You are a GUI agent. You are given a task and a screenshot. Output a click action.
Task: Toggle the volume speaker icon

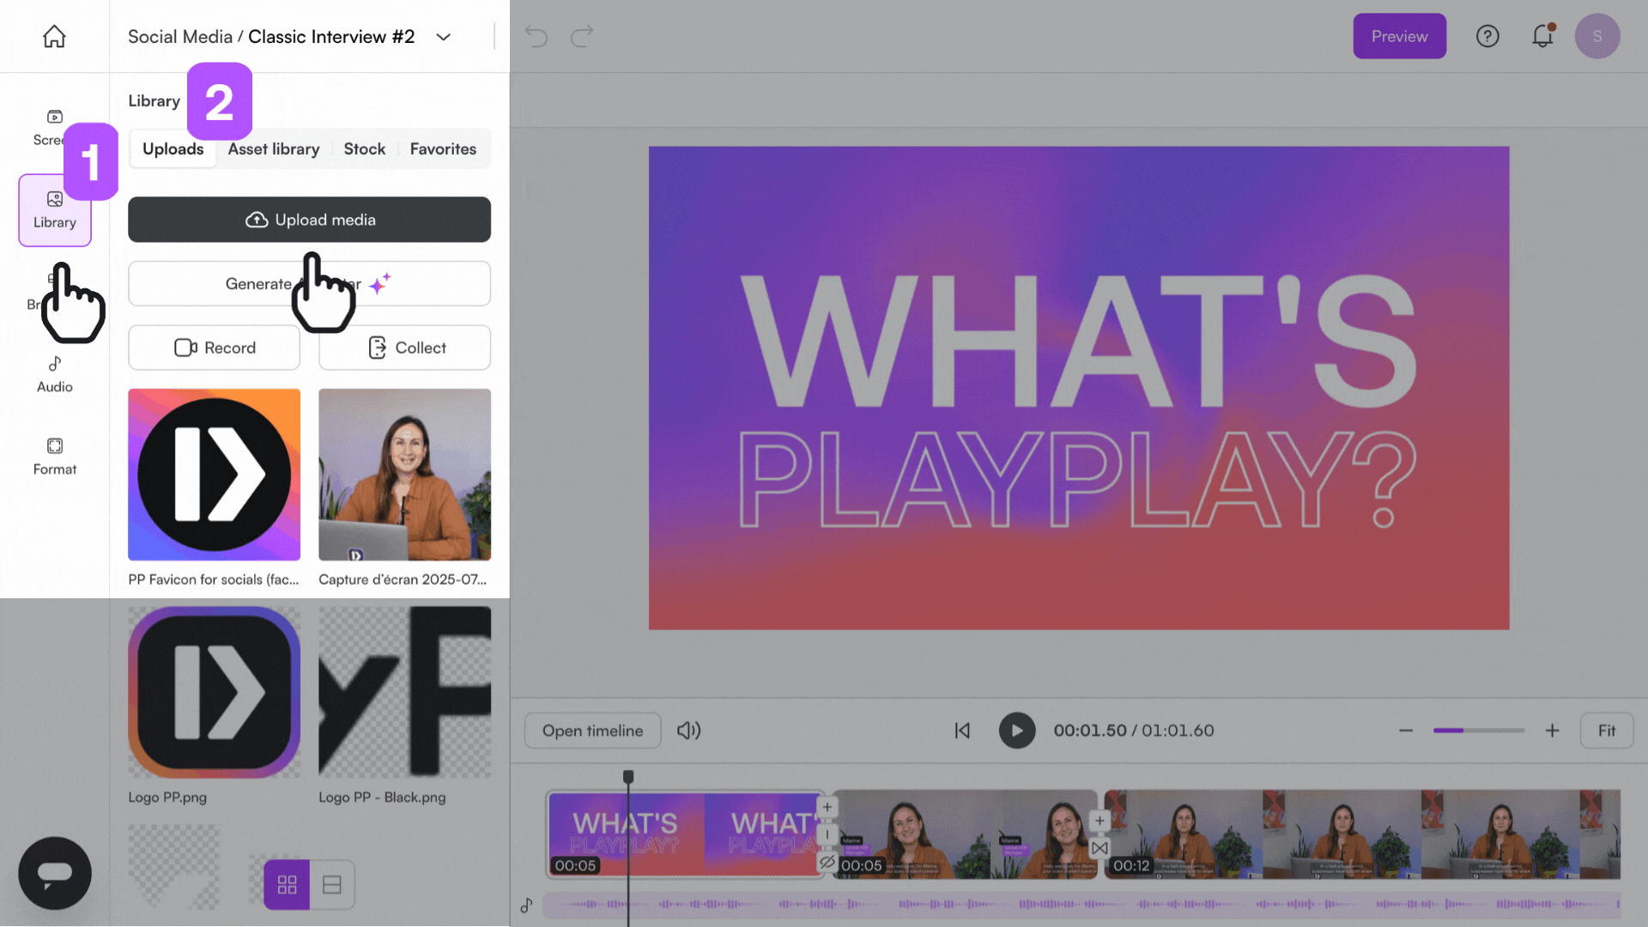pyautogui.click(x=688, y=730)
